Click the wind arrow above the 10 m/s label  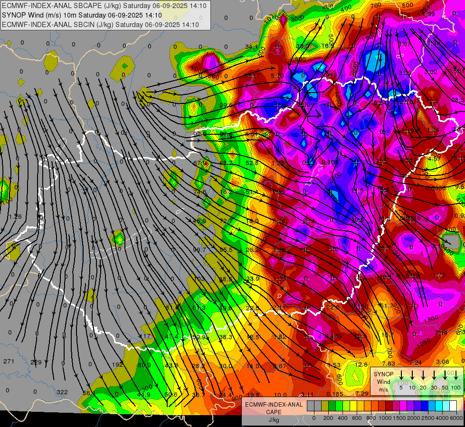coord(412,375)
